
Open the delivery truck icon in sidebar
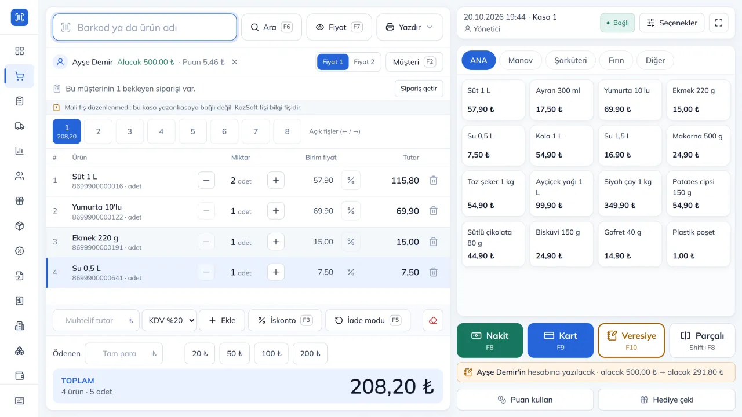pos(20,126)
